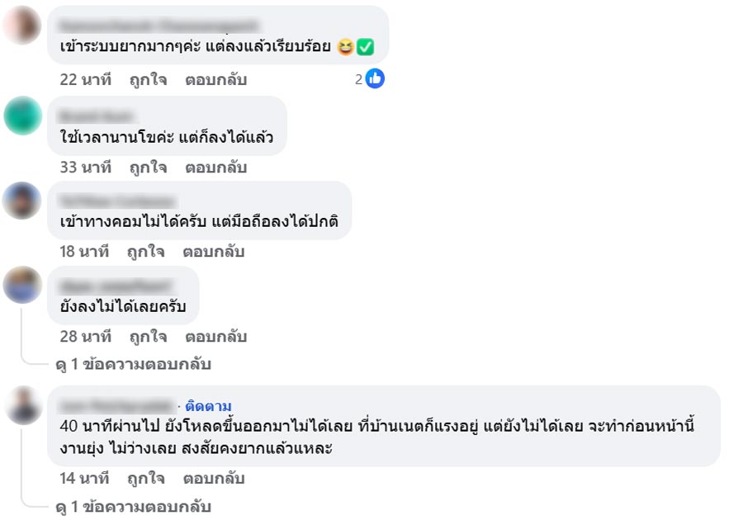
Task: Click the 22 นาที timestamp link
Action: [x=85, y=80]
